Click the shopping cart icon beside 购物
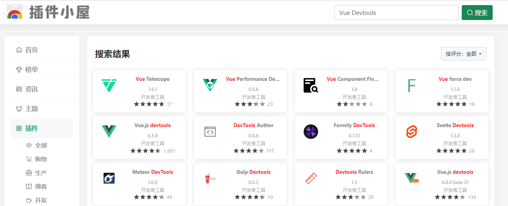The width and height of the screenshot is (508, 206). click(29, 159)
